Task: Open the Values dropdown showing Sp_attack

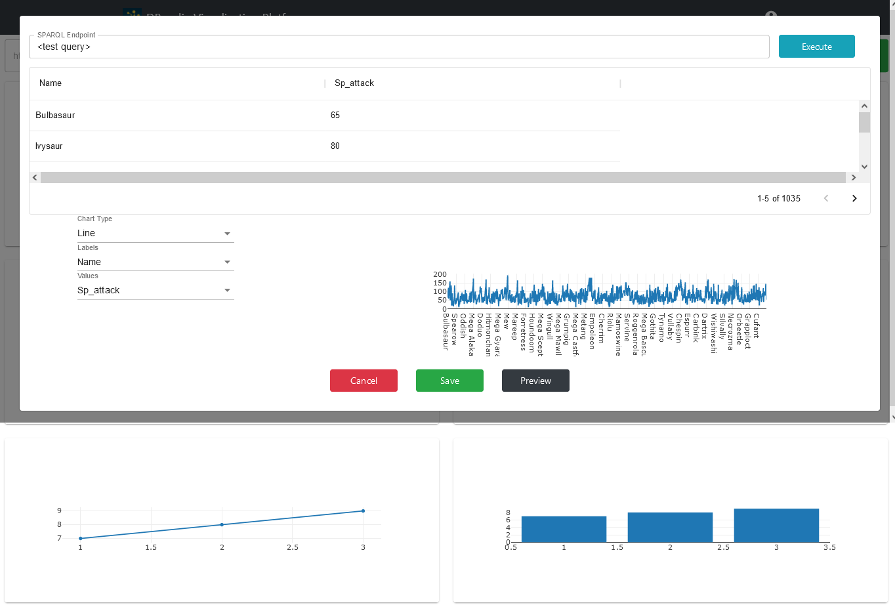Action: pyautogui.click(x=156, y=291)
